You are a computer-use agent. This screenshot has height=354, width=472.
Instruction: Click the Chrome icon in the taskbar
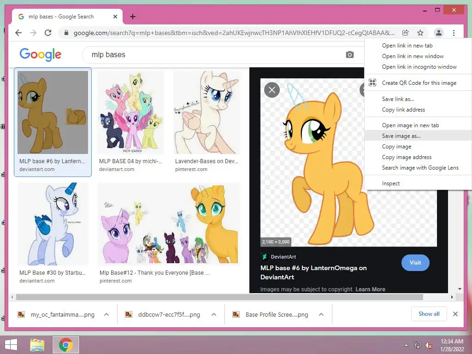pyautogui.click(x=65, y=345)
